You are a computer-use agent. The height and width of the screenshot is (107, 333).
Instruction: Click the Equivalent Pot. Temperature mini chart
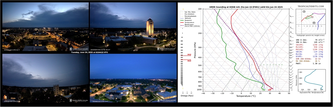coord(312,80)
